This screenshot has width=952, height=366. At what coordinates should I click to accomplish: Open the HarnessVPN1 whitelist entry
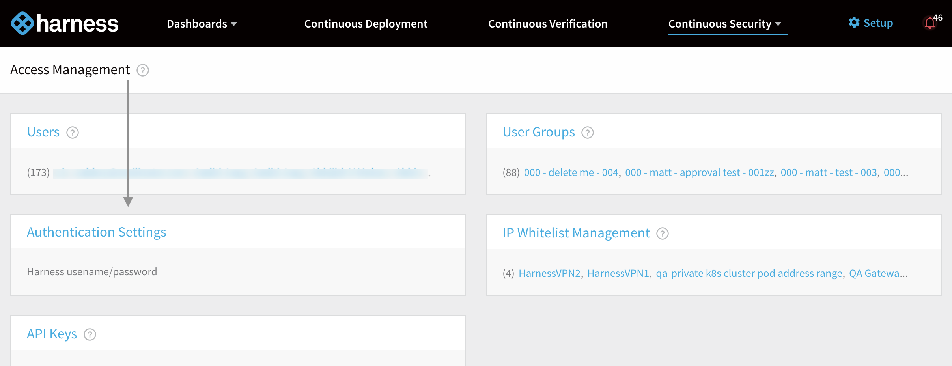618,273
